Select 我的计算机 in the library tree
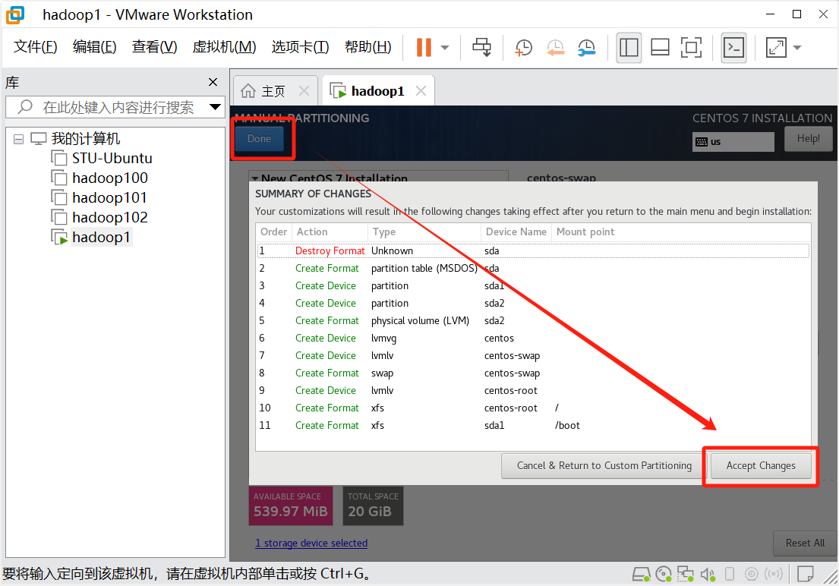839x586 pixels. 86,139
